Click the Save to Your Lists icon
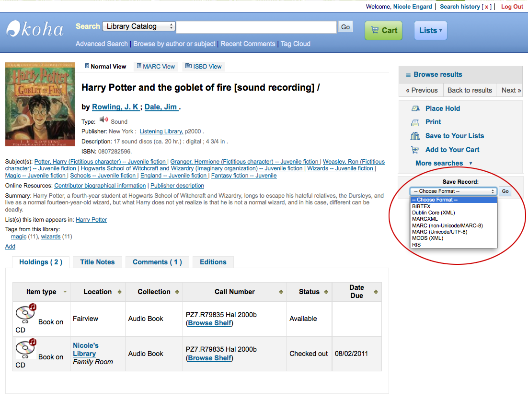The height and width of the screenshot is (403, 528). coord(415,136)
